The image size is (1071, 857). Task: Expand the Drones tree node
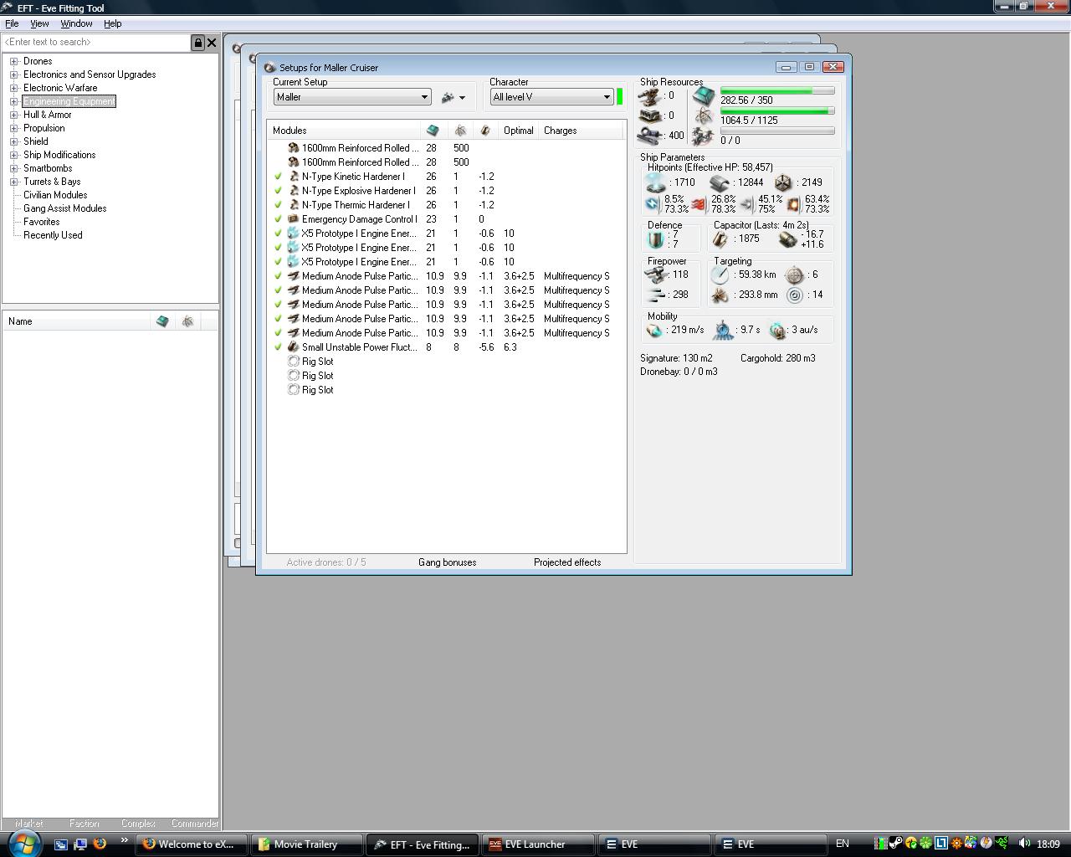[x=14, y=61]
